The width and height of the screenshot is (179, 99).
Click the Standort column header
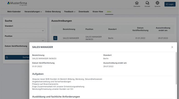click(112, 29)
